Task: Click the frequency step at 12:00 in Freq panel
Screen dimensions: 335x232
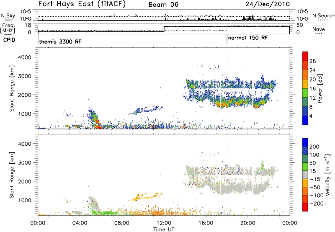Action: [x=164, y=29]
